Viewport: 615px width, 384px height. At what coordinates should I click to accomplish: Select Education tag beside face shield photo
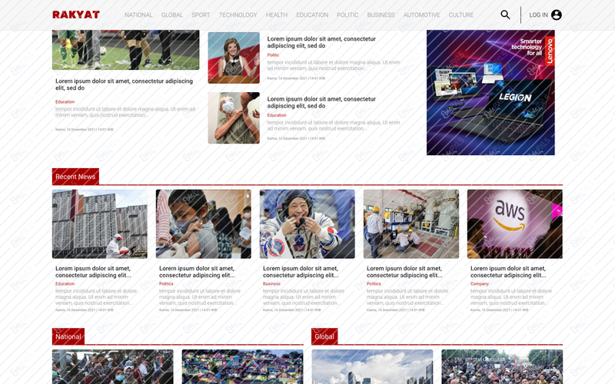[x=277, y=116]
